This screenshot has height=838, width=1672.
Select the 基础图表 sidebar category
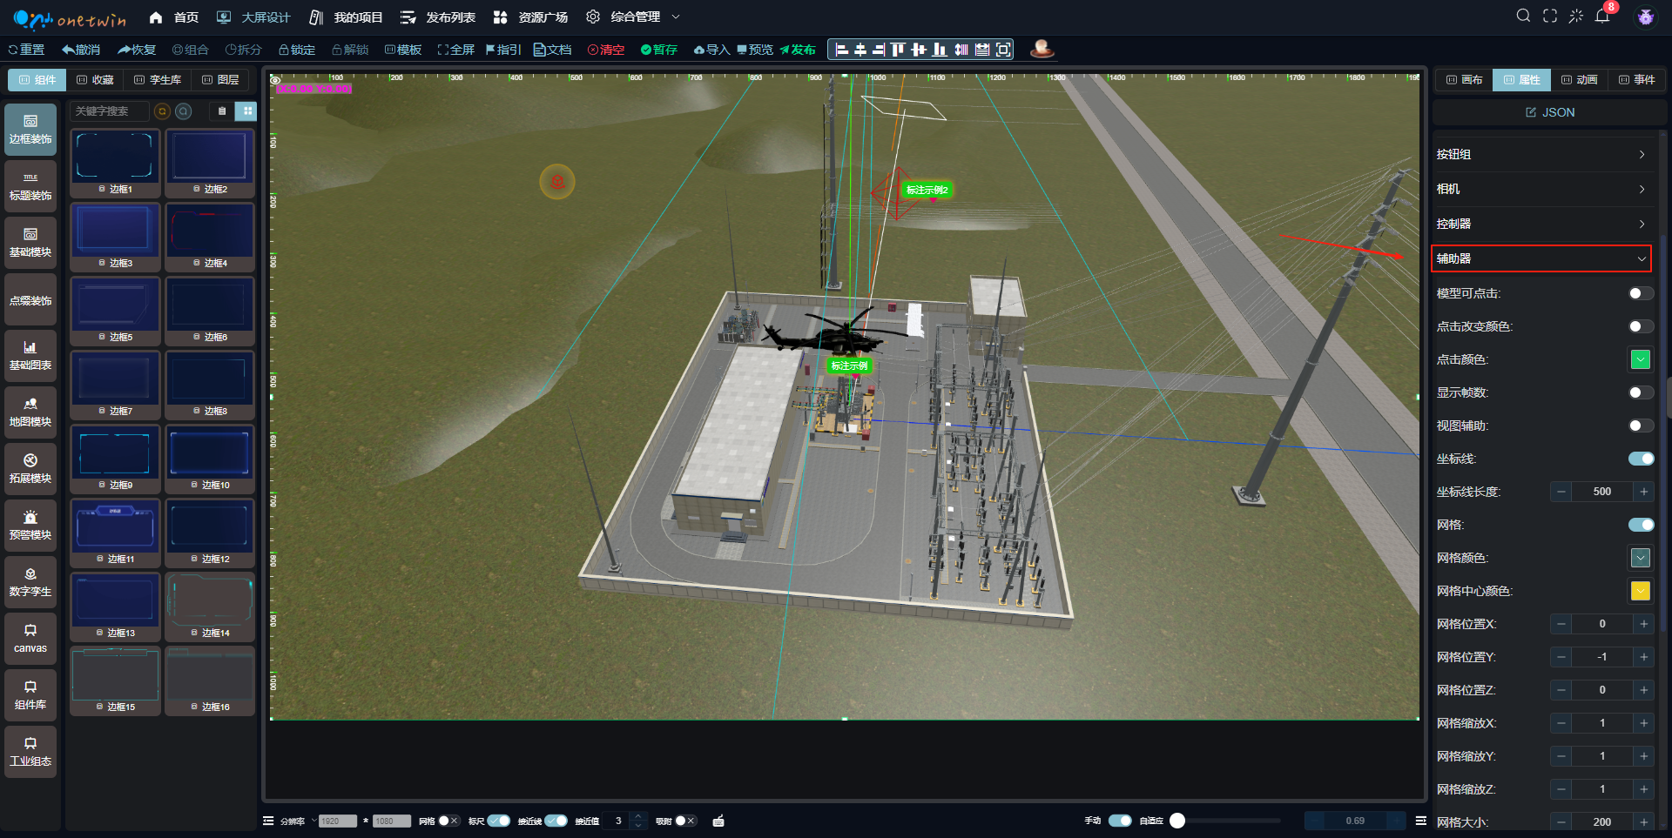click(30, 356)
